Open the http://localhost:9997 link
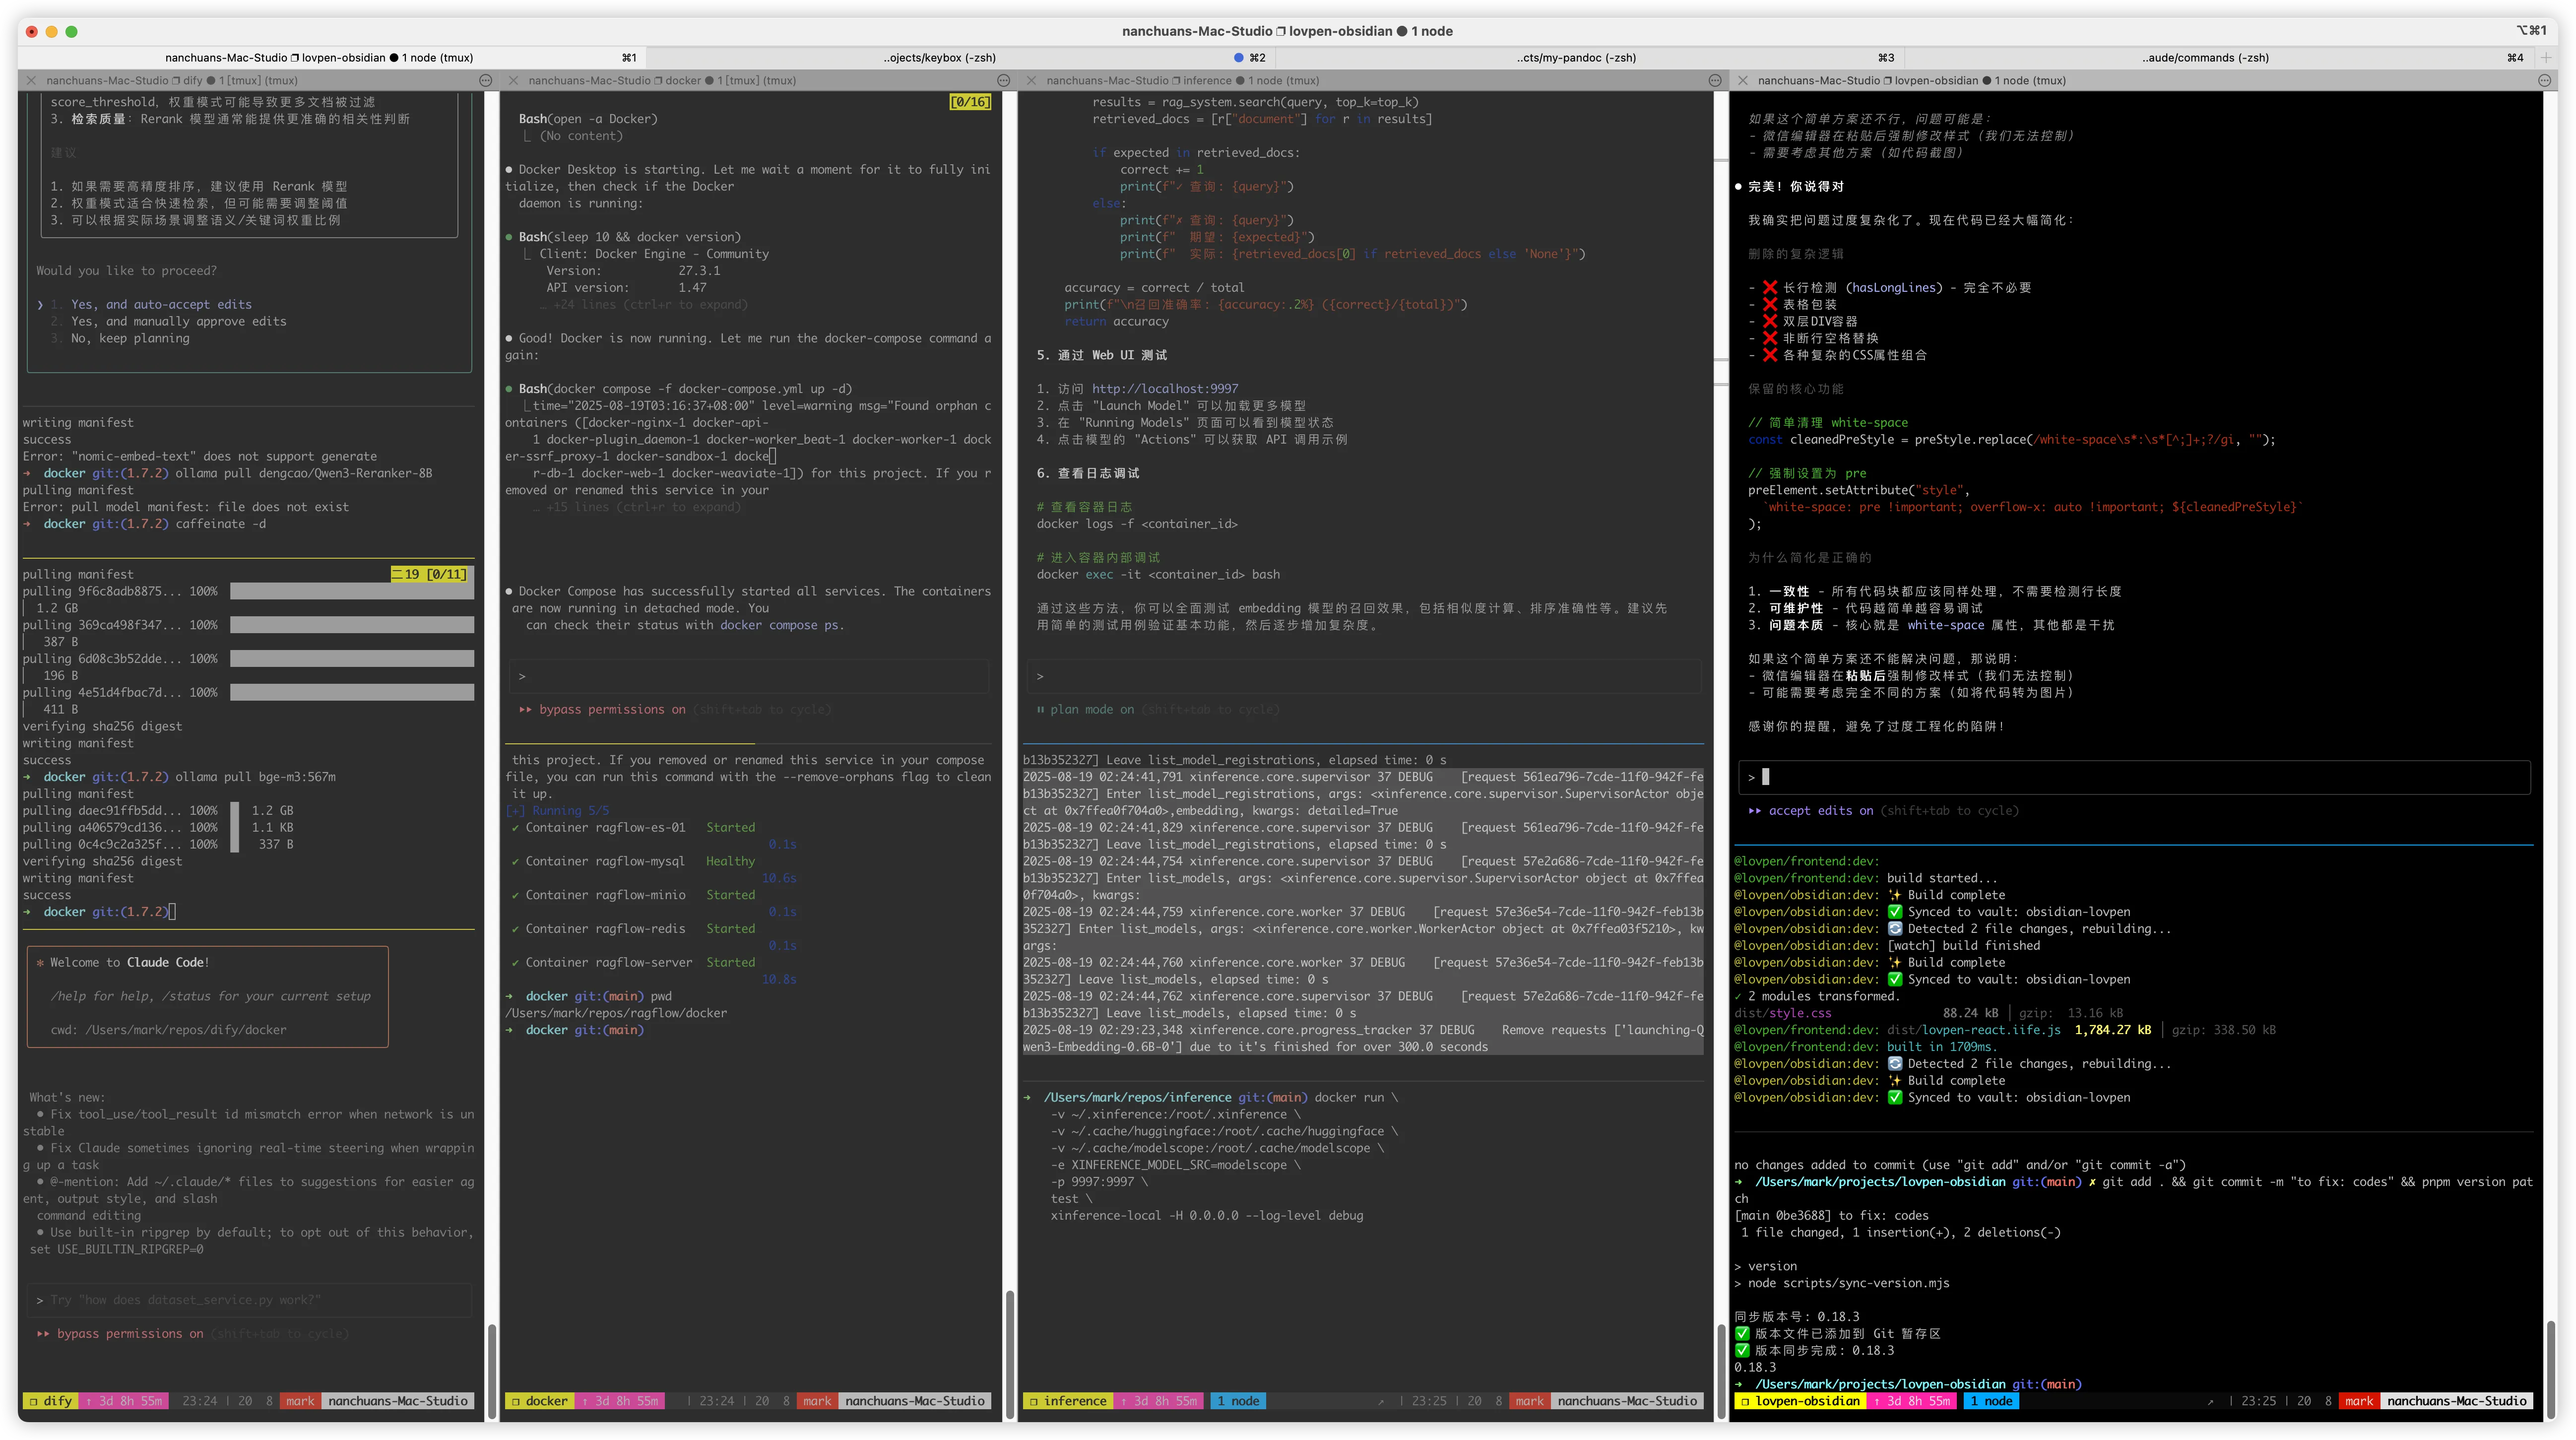 1165,389
